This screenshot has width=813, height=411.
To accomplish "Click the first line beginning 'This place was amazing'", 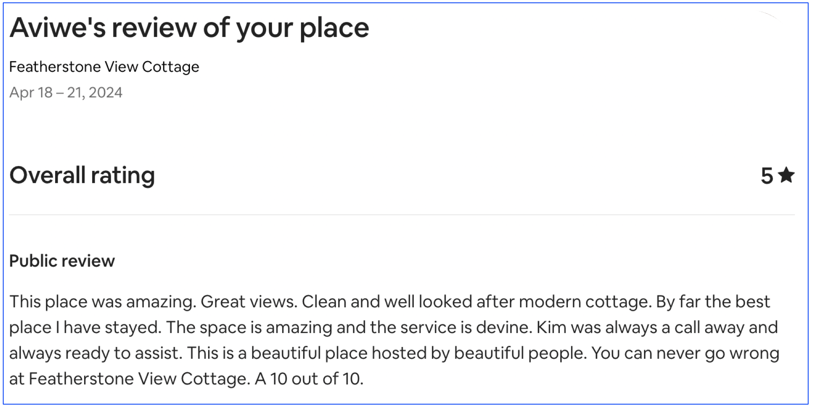I will pos(390,302).
